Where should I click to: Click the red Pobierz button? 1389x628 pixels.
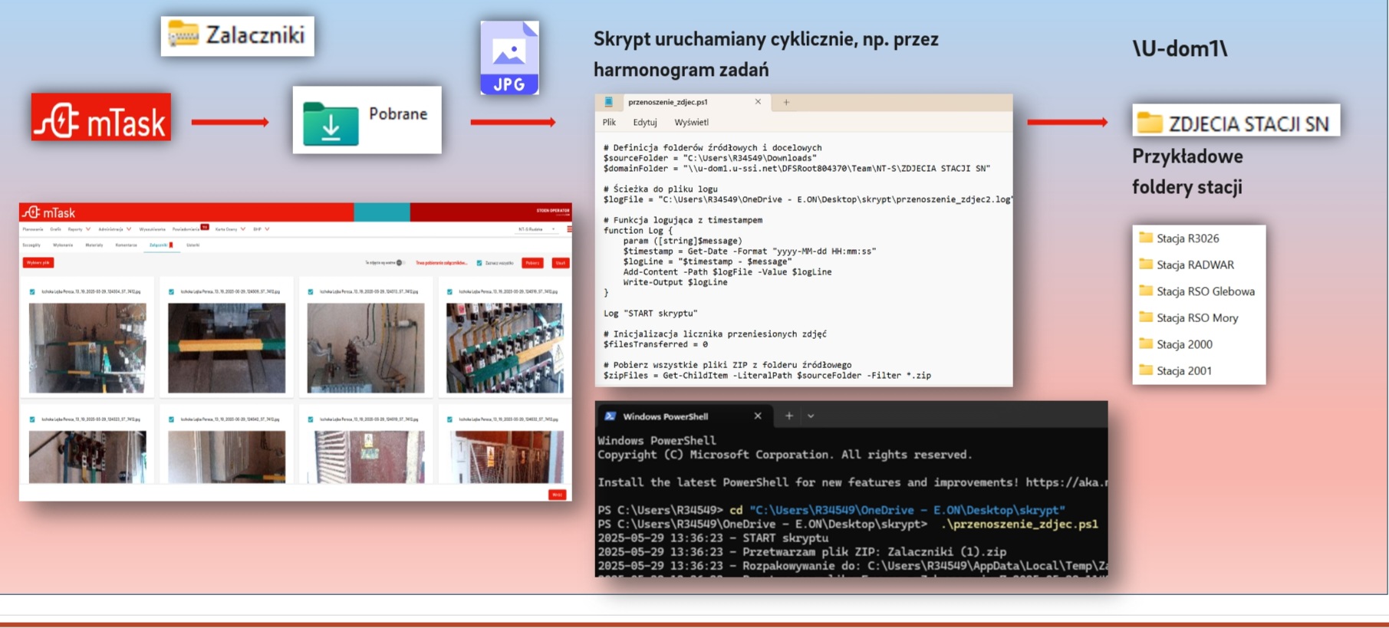(532, 263)
